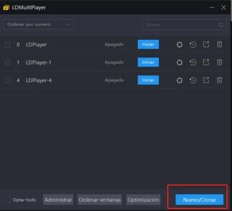Viewport: 232px width, 211px height.
Task: Open the Ordenar por número dropdown
Action: [39, 24]
